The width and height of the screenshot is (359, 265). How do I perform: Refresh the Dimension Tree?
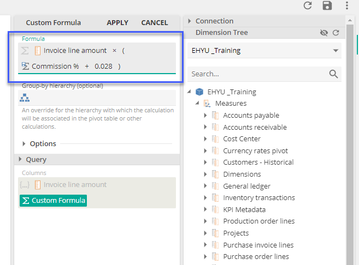(336, 33)
